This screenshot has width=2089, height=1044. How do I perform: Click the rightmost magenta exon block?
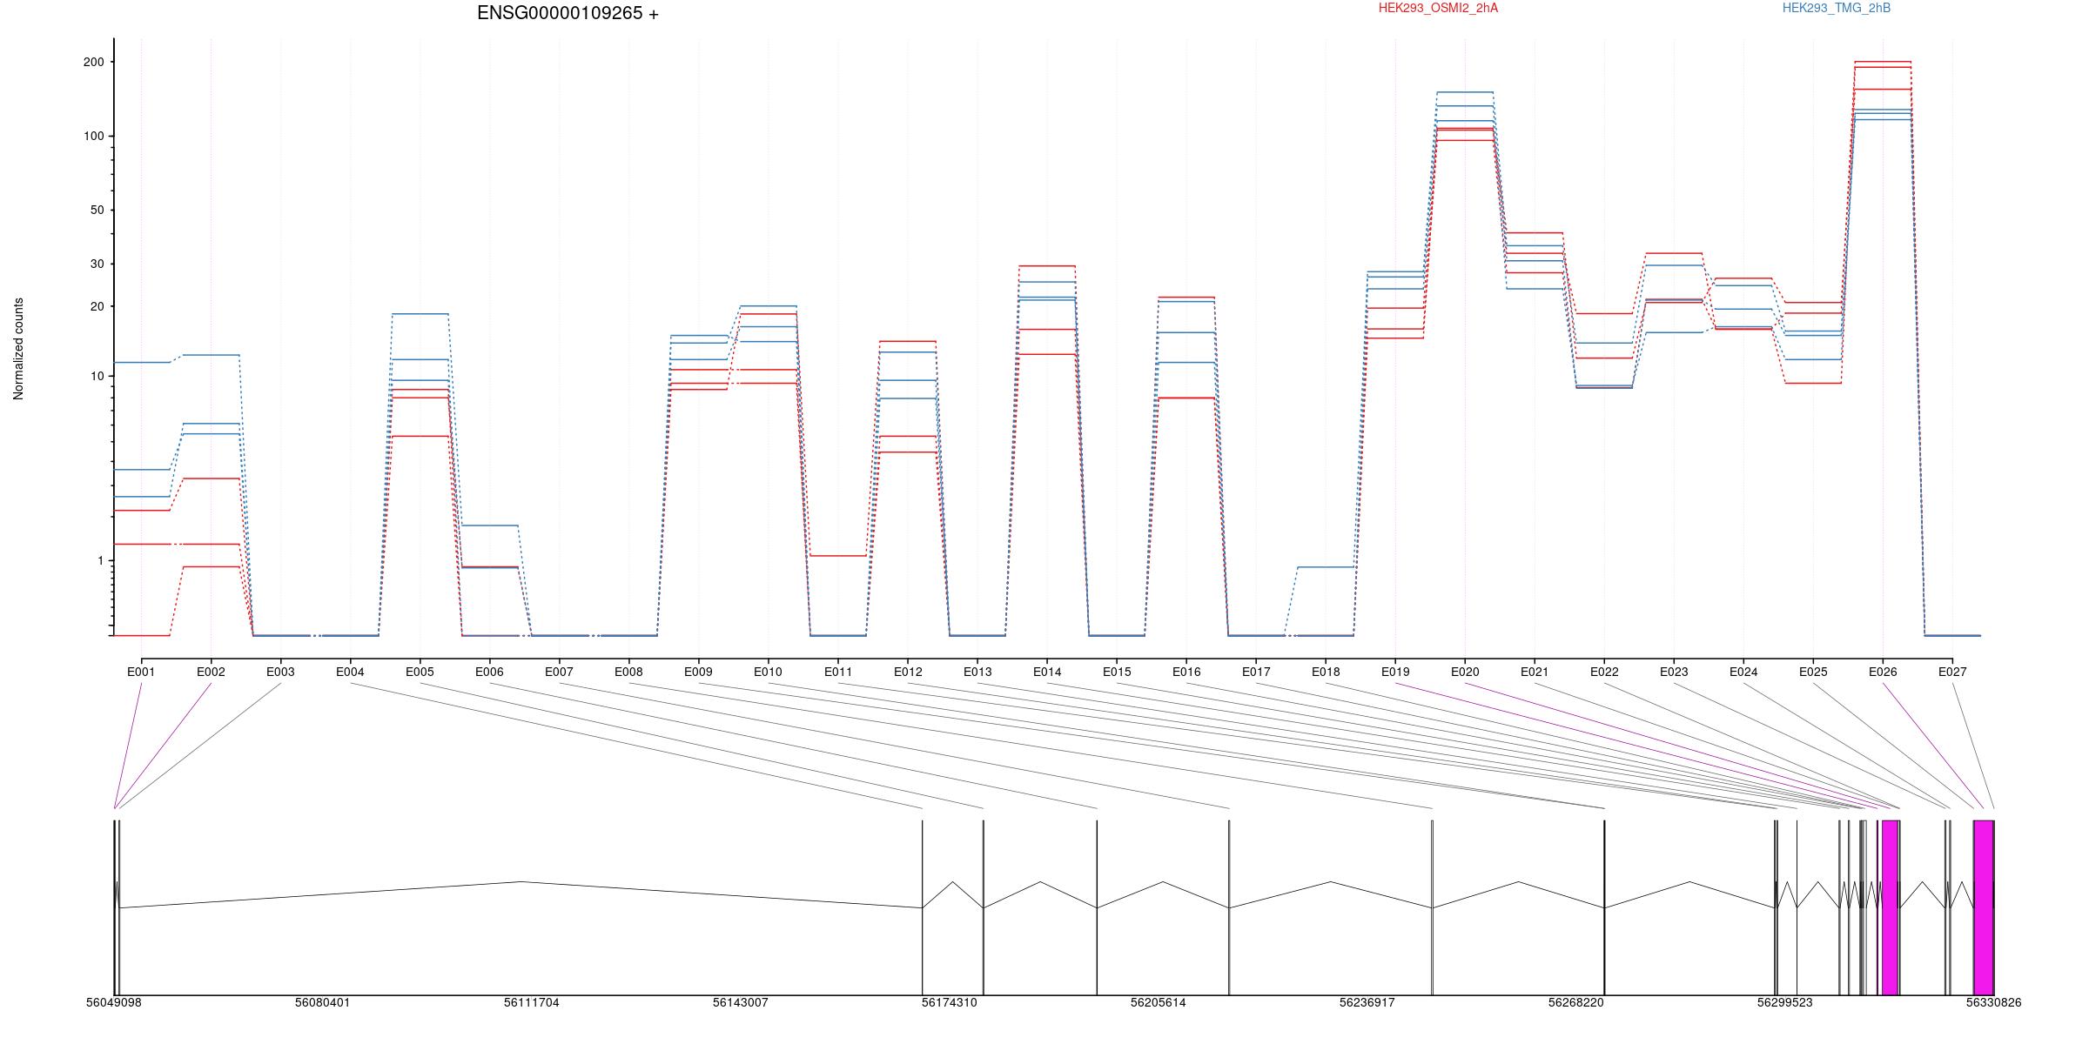(x=1984, y=907)
